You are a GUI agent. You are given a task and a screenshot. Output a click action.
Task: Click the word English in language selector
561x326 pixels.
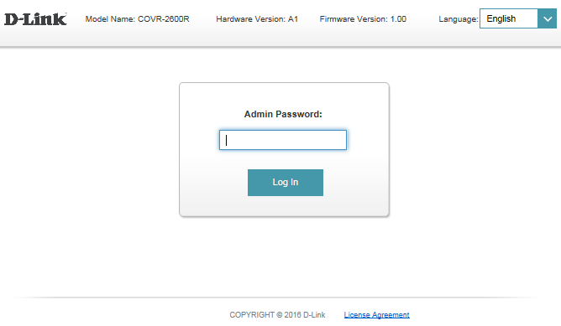[501, 18]
